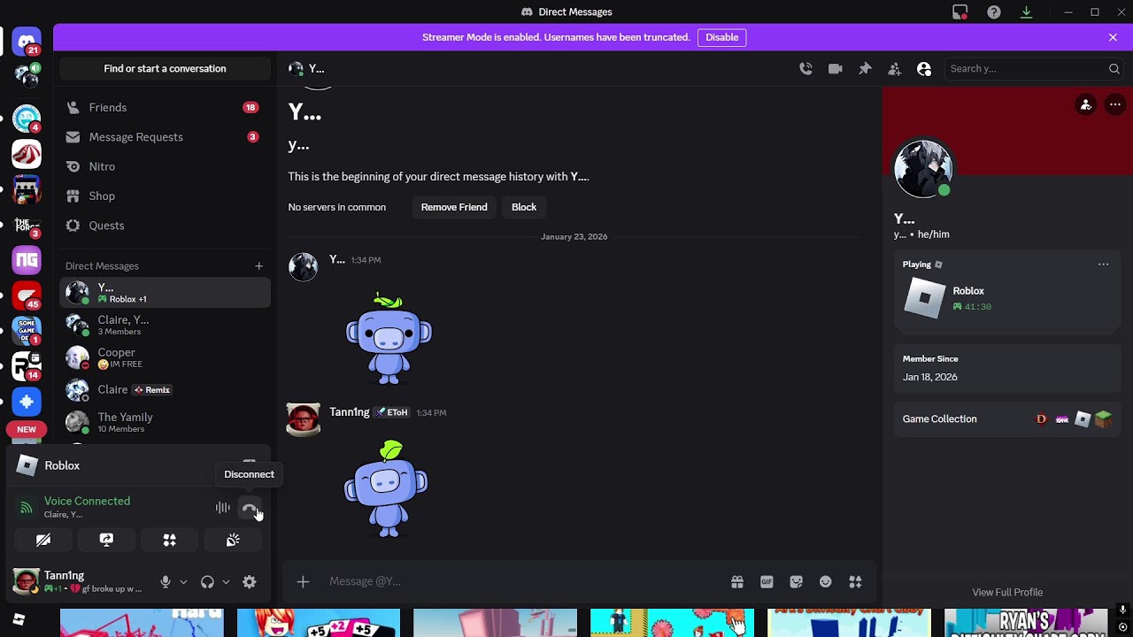Open Help from the title bar
The image size is (1133, 637).
pos(994,12)
